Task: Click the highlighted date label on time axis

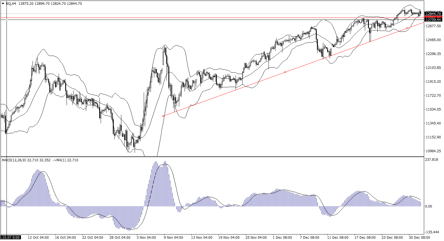Action: tap(10, 238)
